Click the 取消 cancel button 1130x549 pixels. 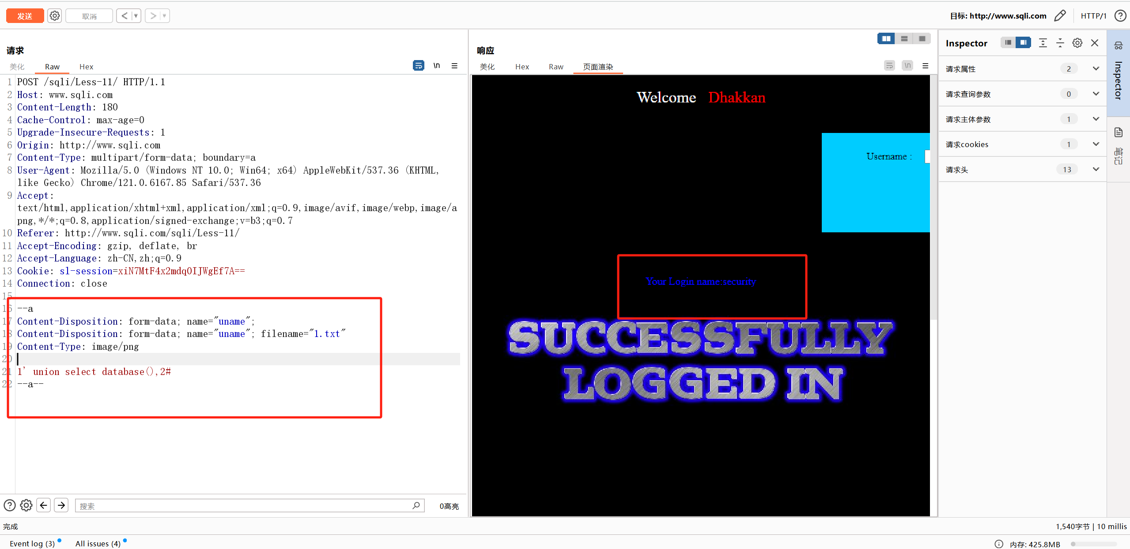click(x=89, y=16)
